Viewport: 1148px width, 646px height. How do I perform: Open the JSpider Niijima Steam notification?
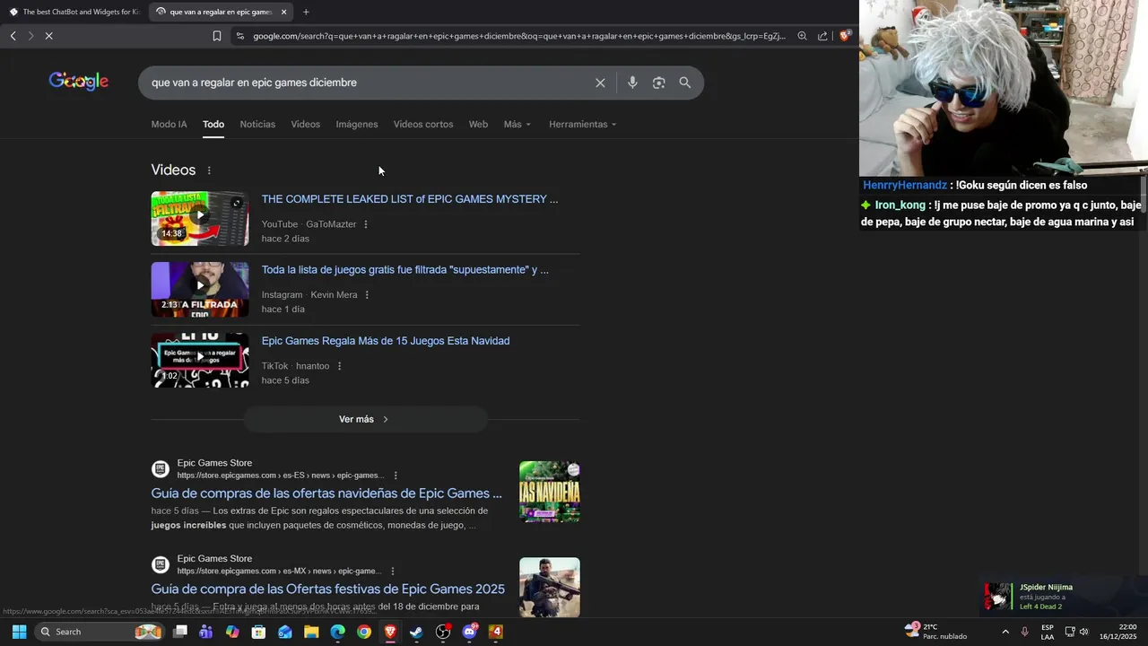pyautogui.click(x=1064, y=597)
